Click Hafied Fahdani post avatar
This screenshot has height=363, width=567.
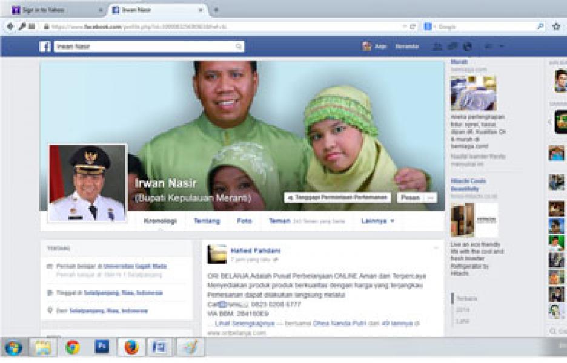point(217,254)
